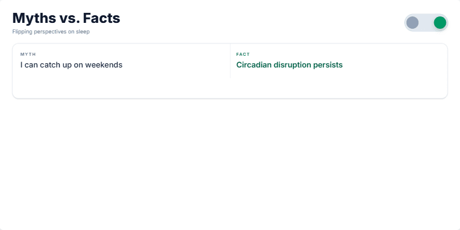Click the toggle track between the two knobs
Screen dimensions: 460x230
(426, 22)
